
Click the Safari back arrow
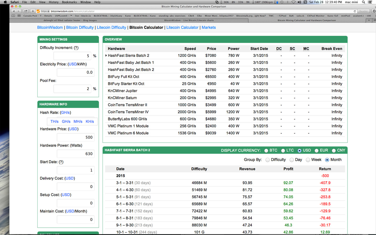click(x=14, y=11)
